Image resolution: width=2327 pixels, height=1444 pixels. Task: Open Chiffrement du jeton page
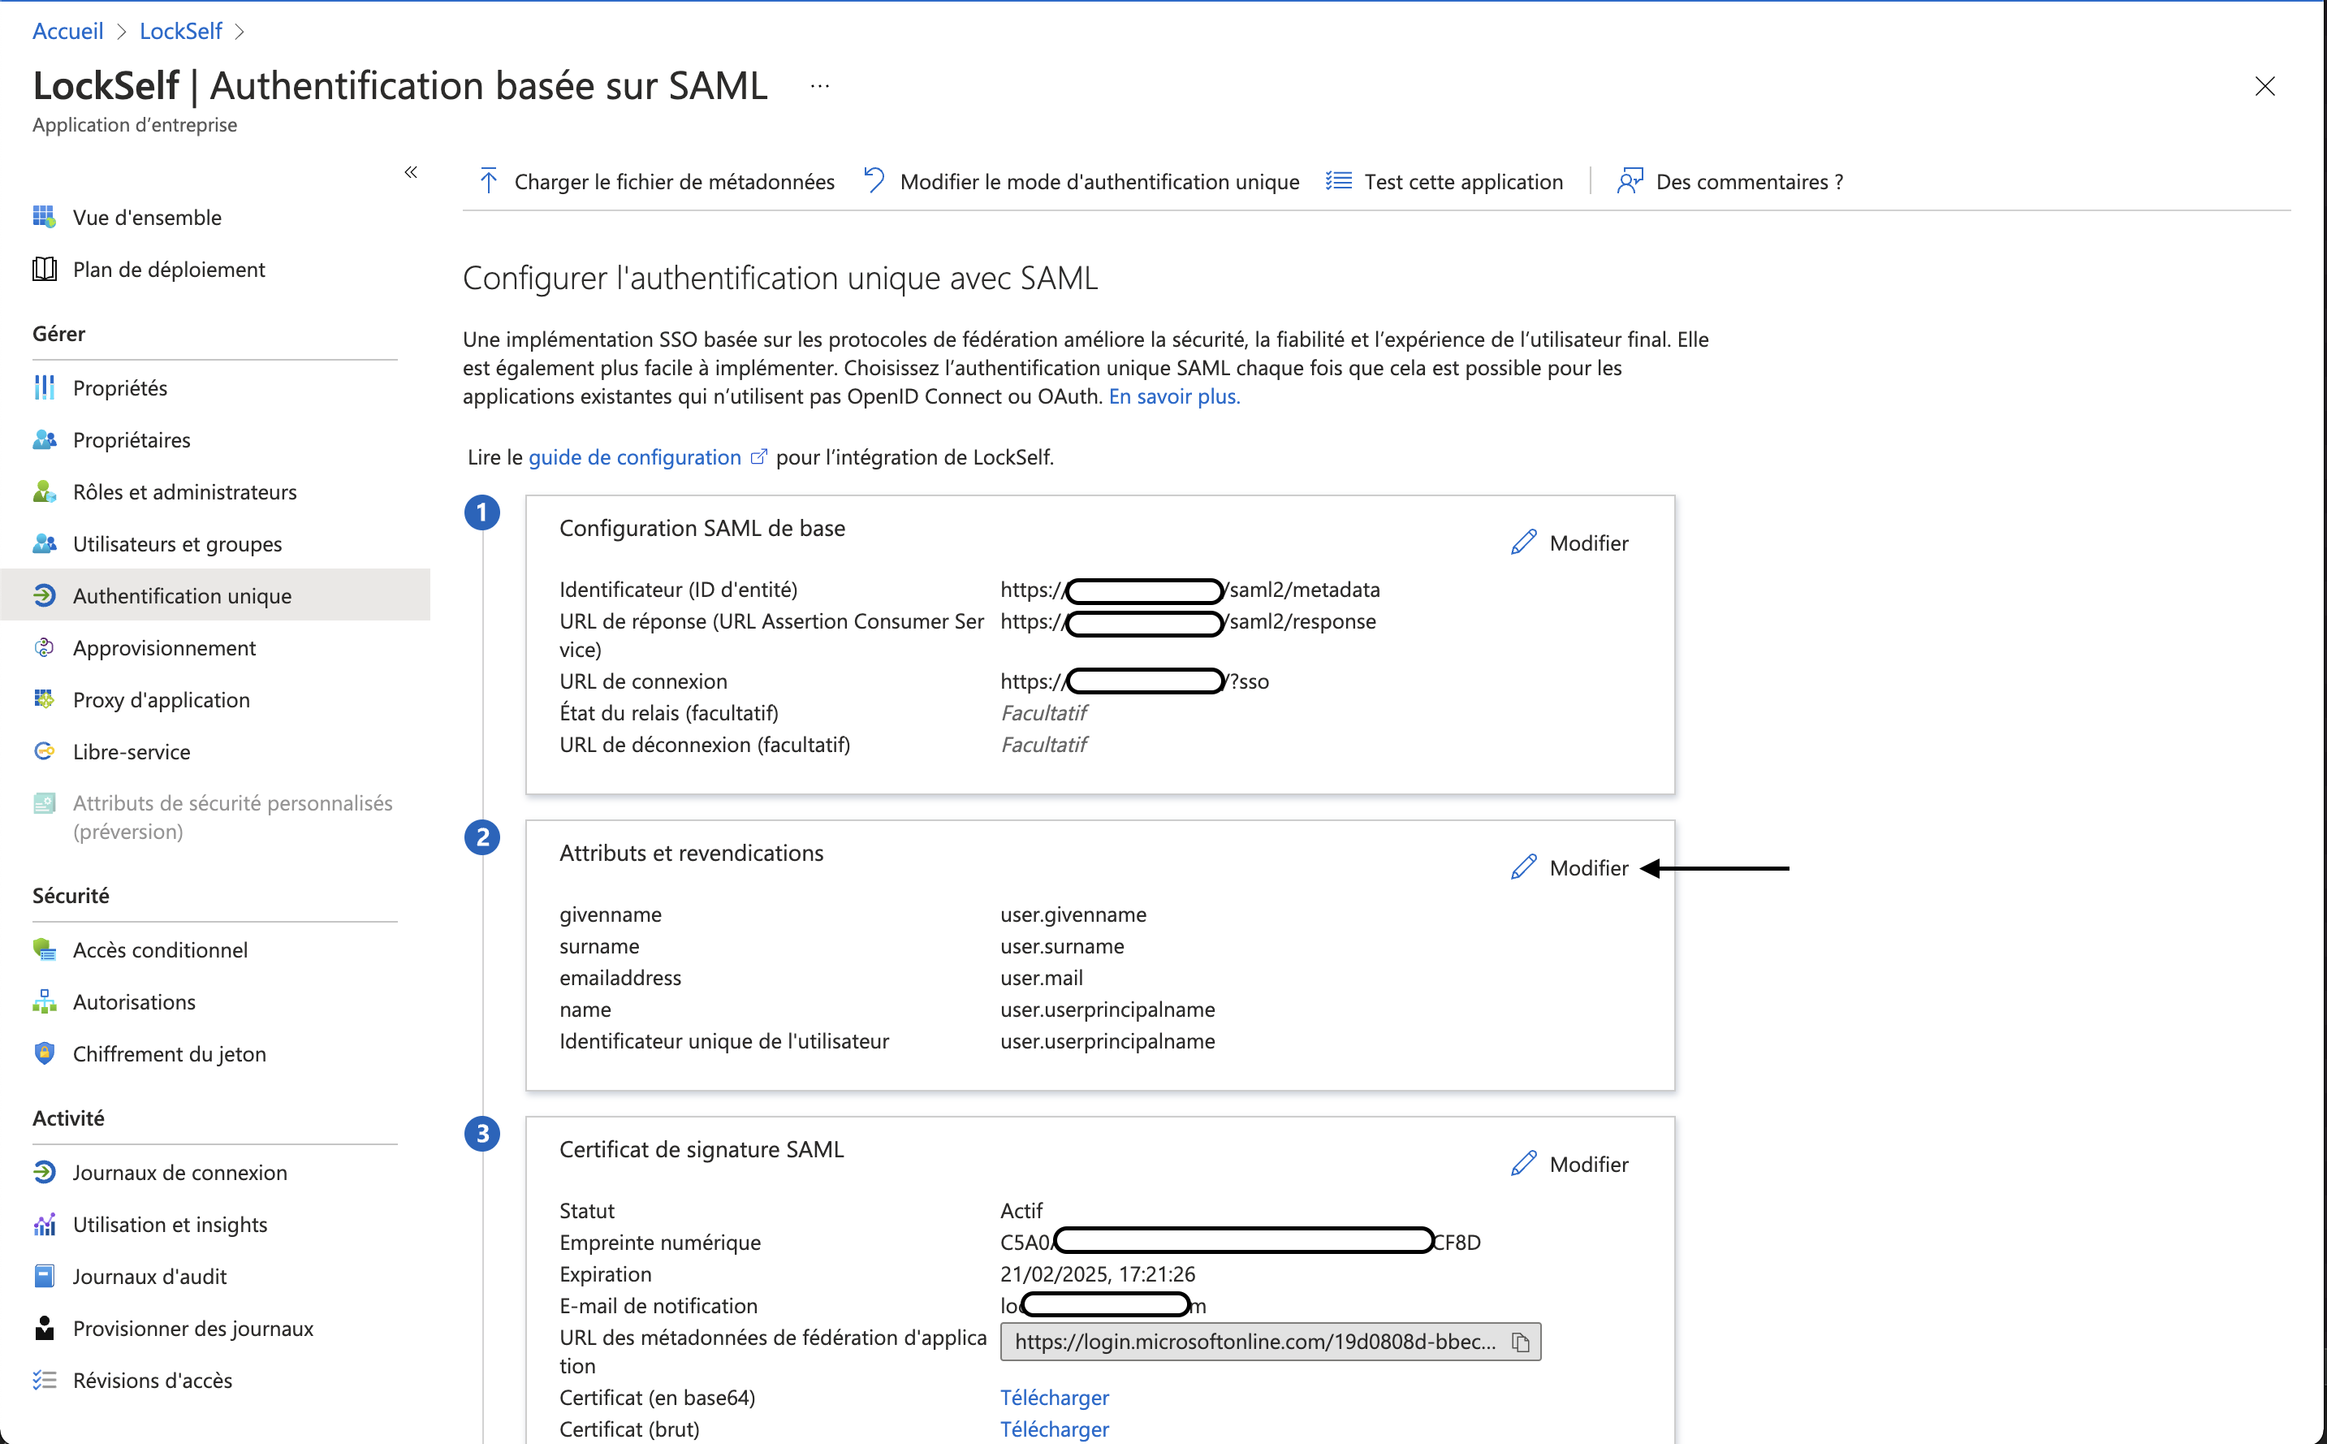tap(169, 1053)
